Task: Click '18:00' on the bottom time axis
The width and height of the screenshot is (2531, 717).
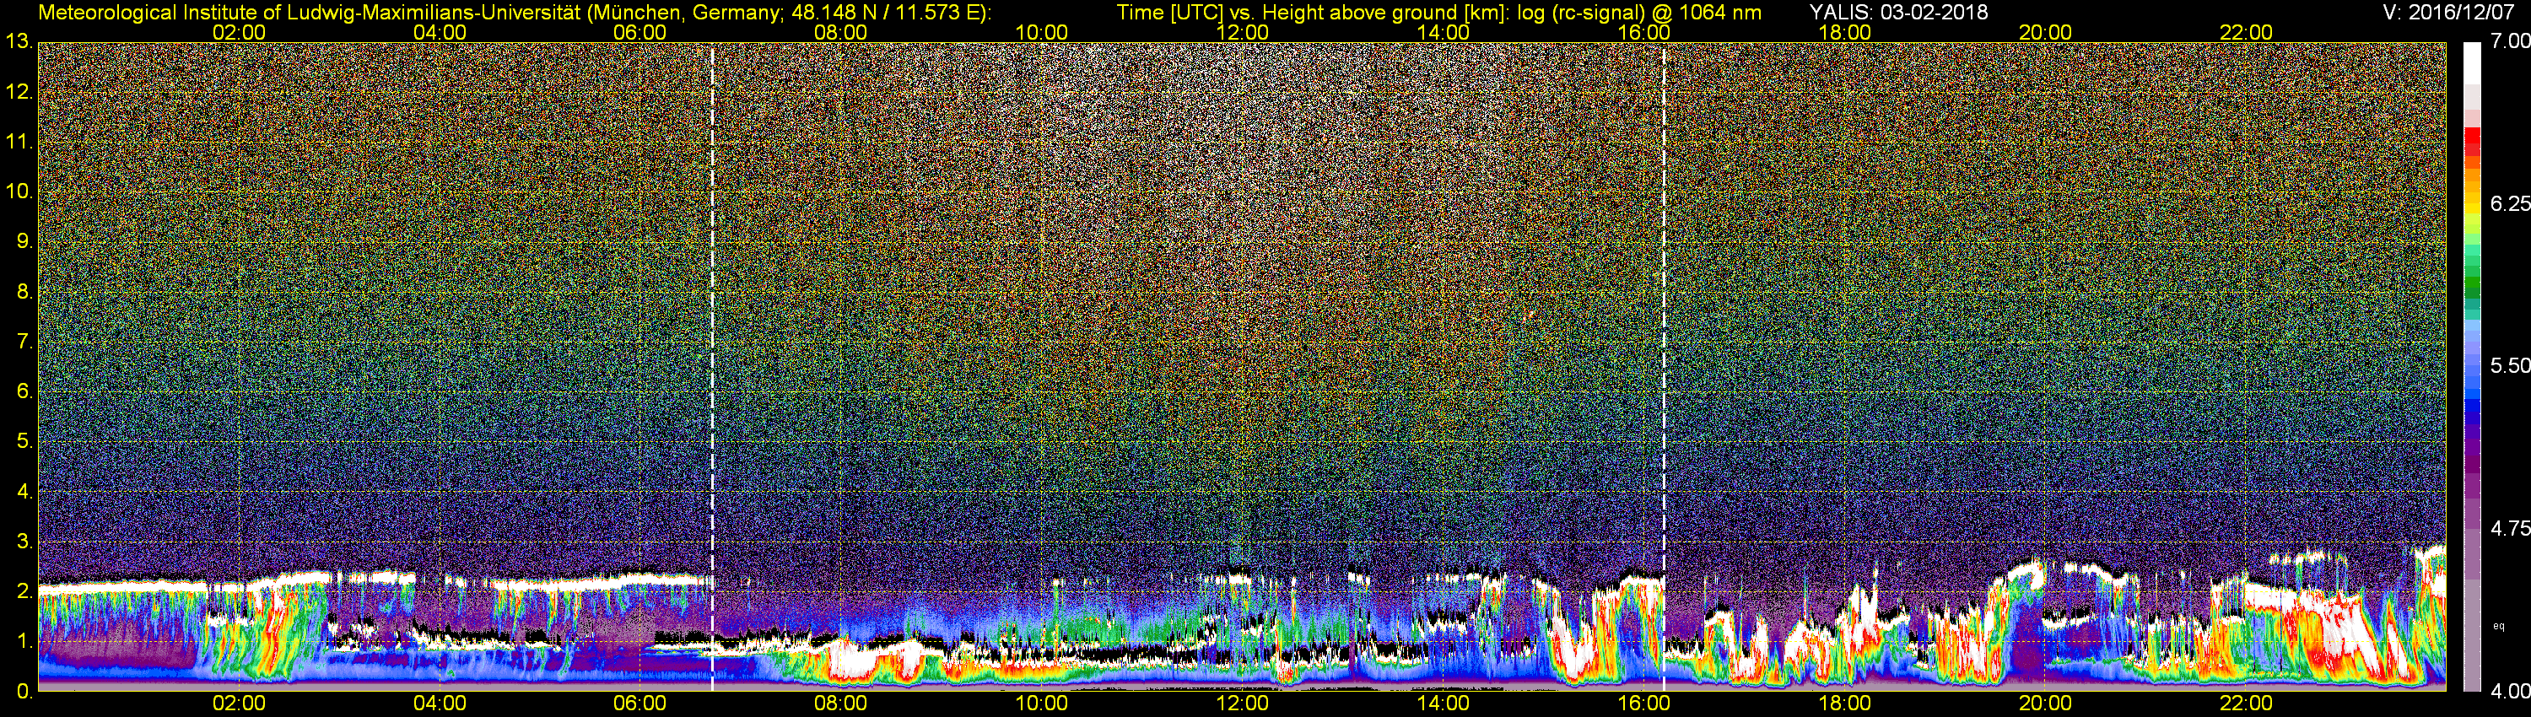Action: 1844,704
